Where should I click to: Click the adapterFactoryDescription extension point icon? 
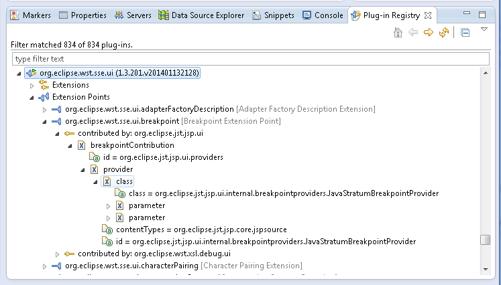[x=56, y=109]
